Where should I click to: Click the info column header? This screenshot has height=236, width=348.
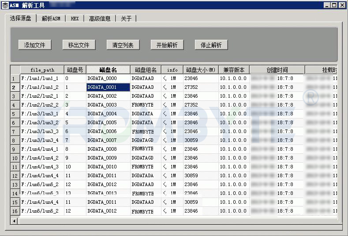pyautogui.click(x=172, y=70)
